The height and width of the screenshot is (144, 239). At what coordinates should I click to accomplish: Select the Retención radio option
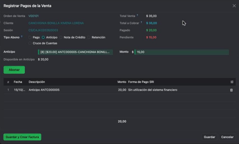89,37
